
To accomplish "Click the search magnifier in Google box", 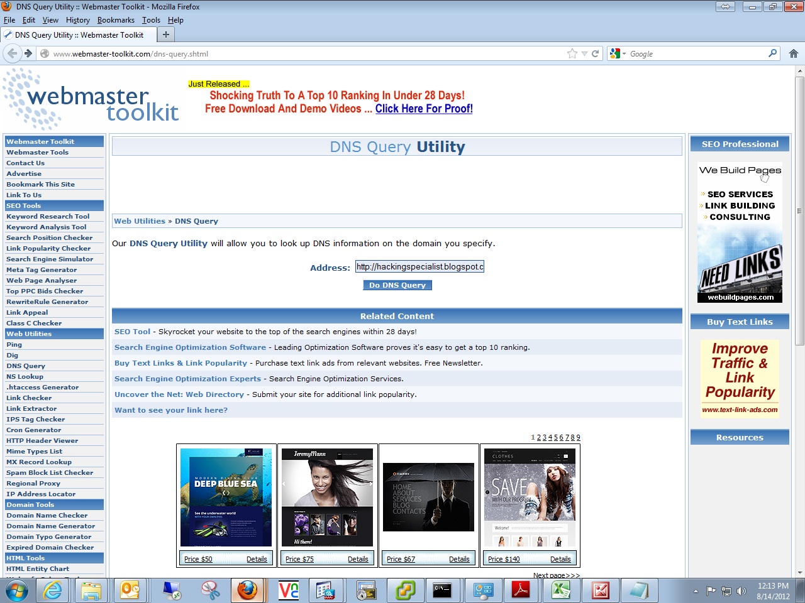I will (773, 53).
